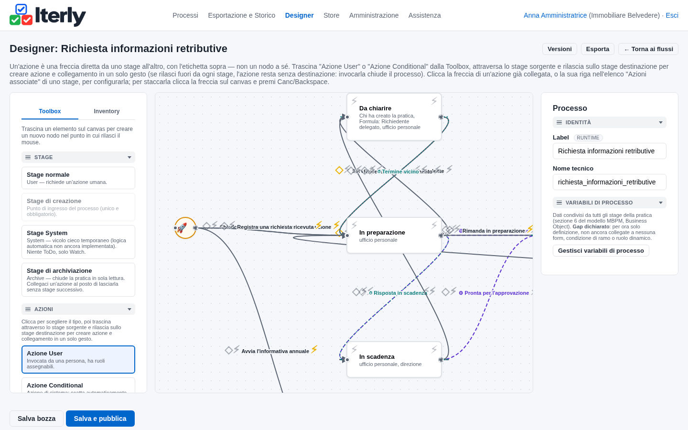Click diamond icon before Pronta per l'approvazione
Viewport: 688px width, 430px height.
point(445,292)
